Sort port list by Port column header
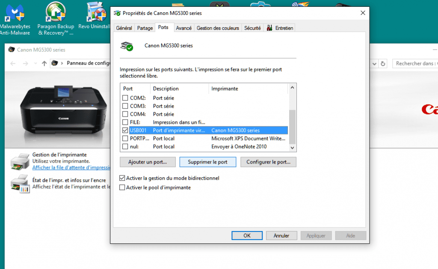This screenshot has height=269, width=438. tap(136, 89)
